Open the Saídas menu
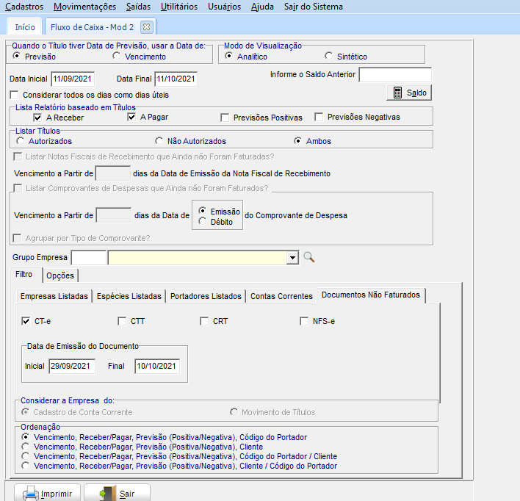This screenshot has width=520, height=501. click(x=138, y=7)
